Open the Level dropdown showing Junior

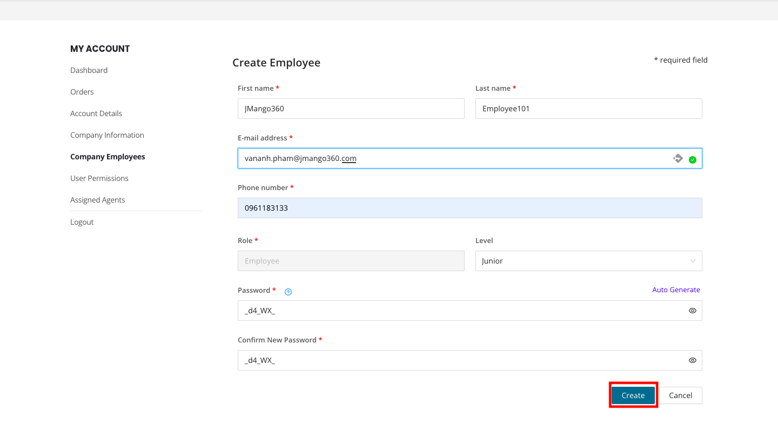click(582, 261)
